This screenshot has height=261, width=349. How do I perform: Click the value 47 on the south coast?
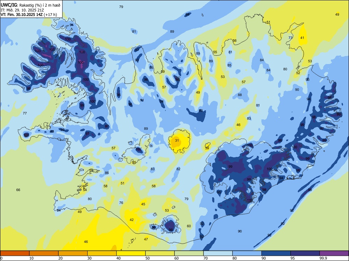146,239
